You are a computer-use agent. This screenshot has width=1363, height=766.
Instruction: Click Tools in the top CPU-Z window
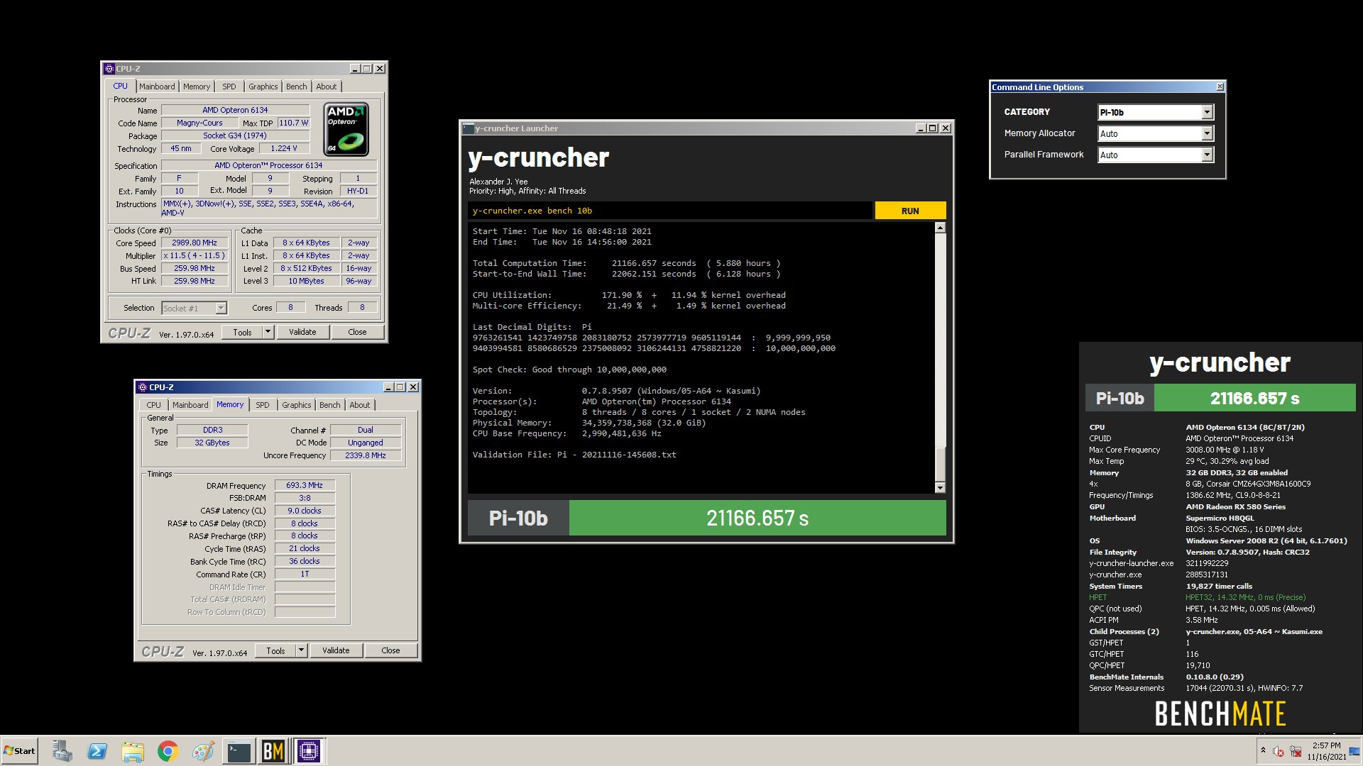[242, 332]
